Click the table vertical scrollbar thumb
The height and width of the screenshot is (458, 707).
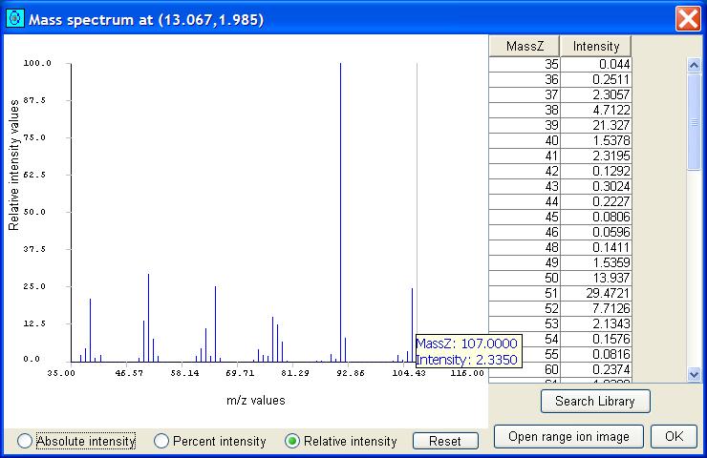[694, 122]
